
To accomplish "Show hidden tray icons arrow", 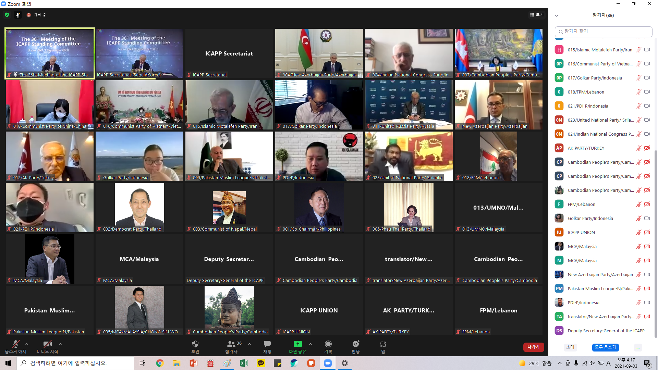I will 559,363.
